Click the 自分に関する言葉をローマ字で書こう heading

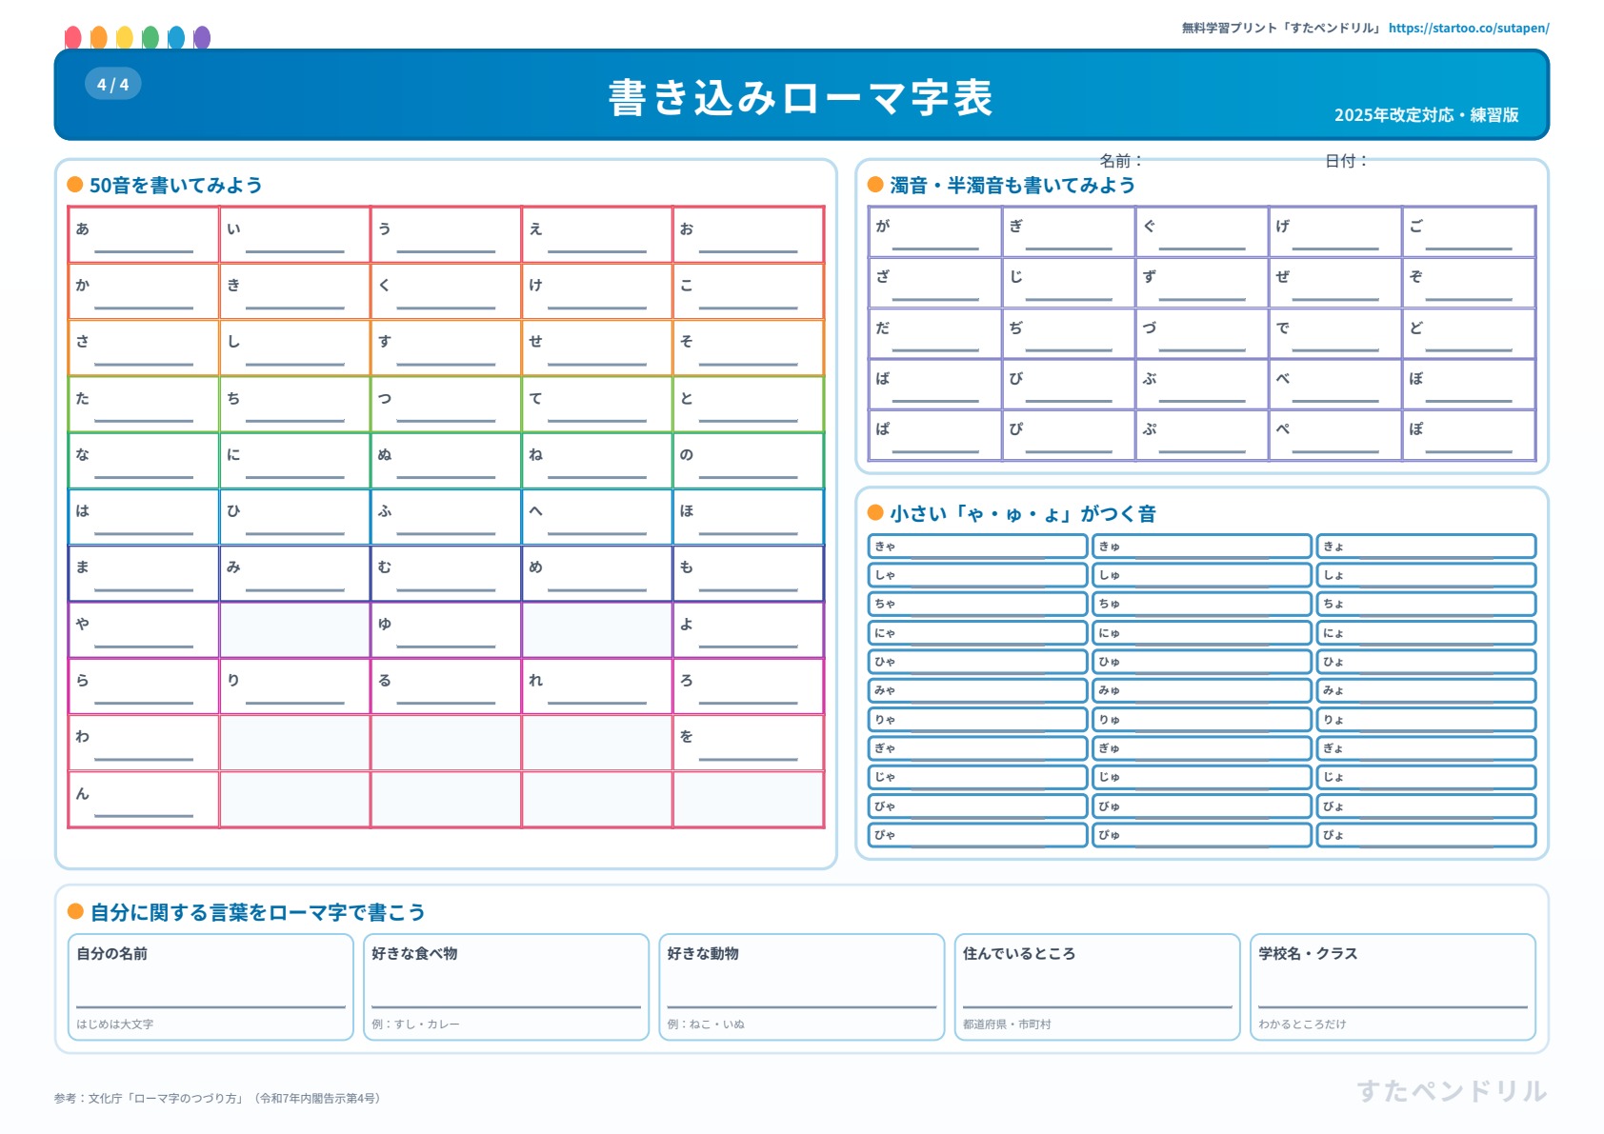pos(257,912)
